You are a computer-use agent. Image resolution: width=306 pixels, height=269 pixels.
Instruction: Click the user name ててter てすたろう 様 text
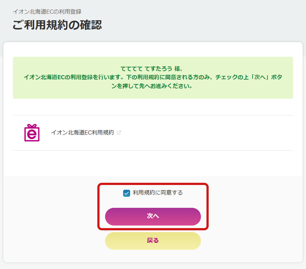click(x=153, y=69)
